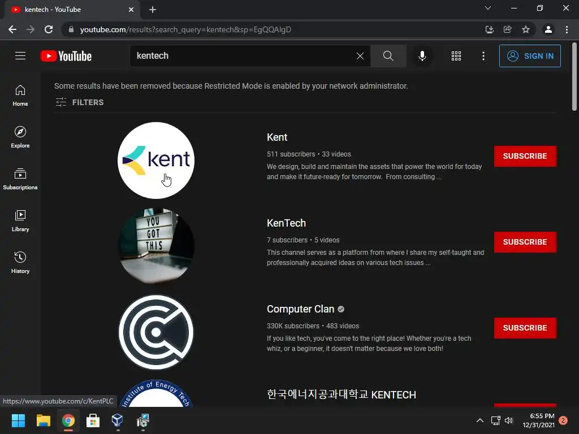The height and width of the screenshot is (434, 579).
Task: Open the Chrome three-dot menu
Action: (567, 29)
